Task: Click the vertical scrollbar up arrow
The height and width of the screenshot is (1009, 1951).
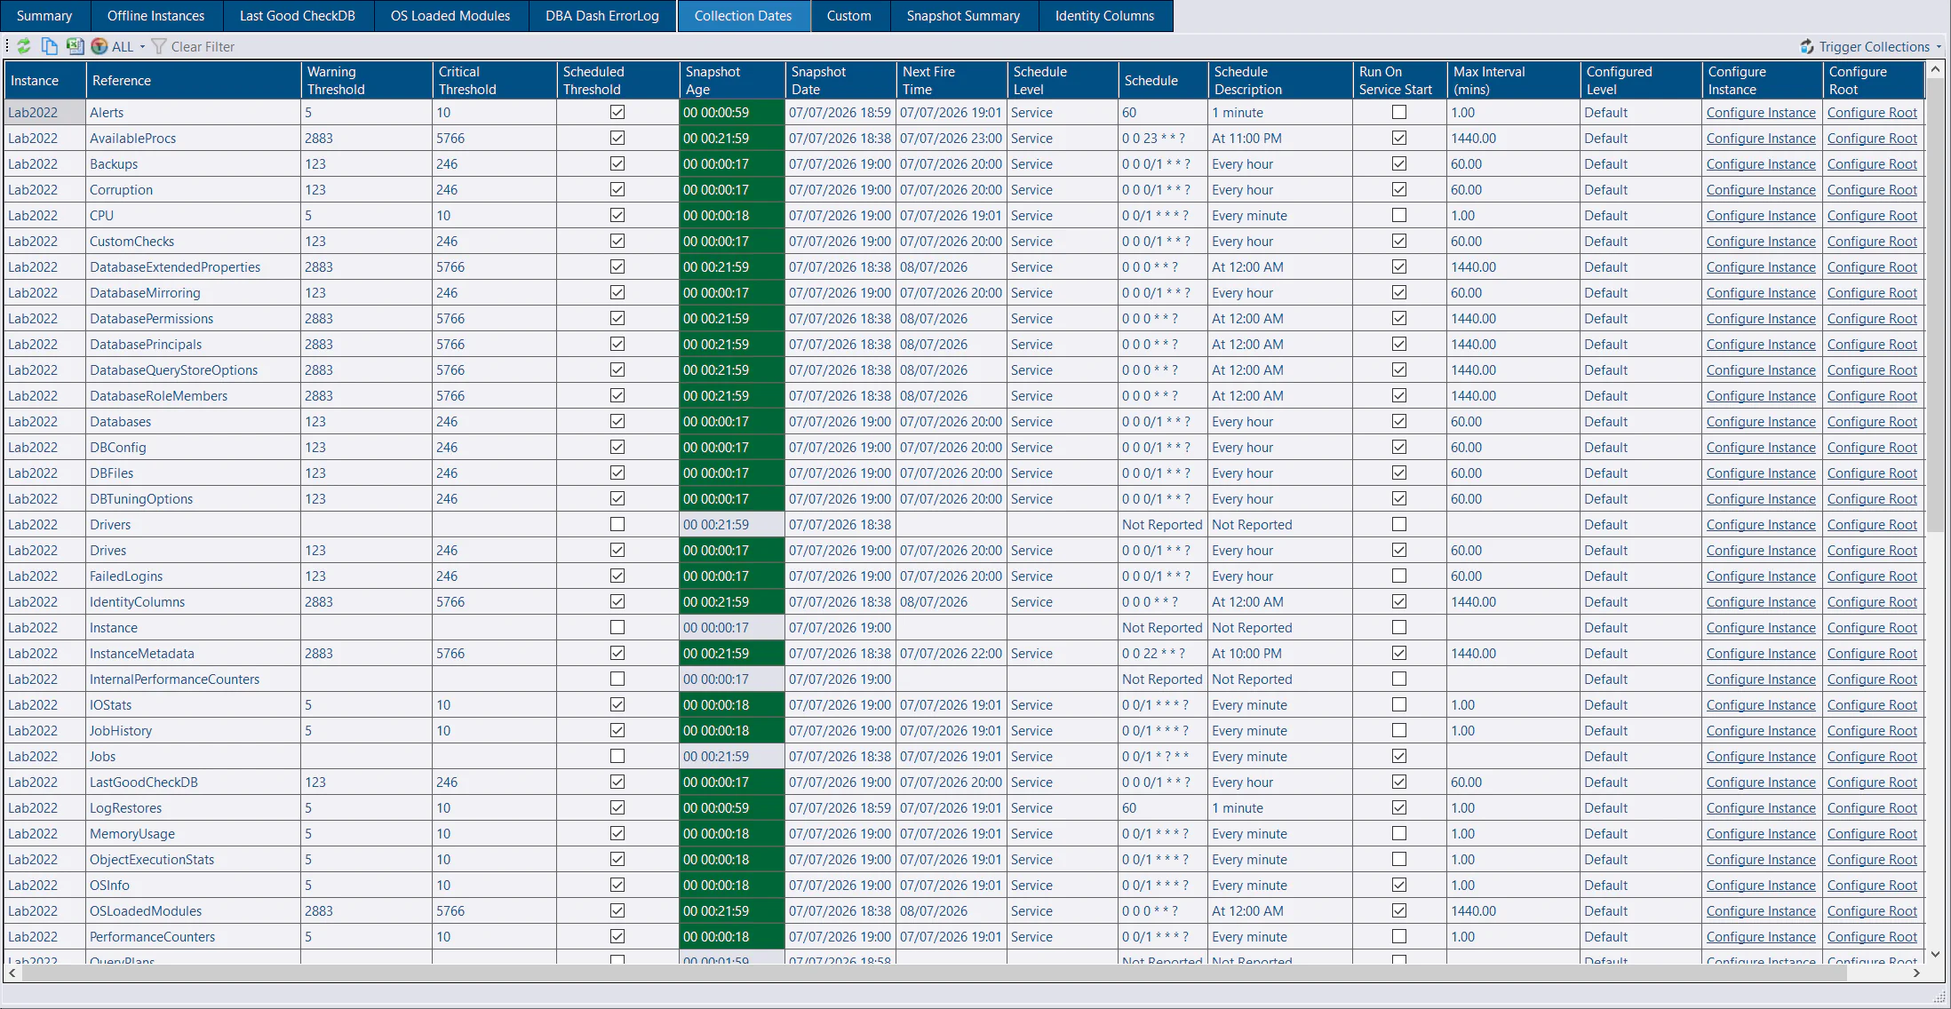Action: click(x=1936, y=68)
